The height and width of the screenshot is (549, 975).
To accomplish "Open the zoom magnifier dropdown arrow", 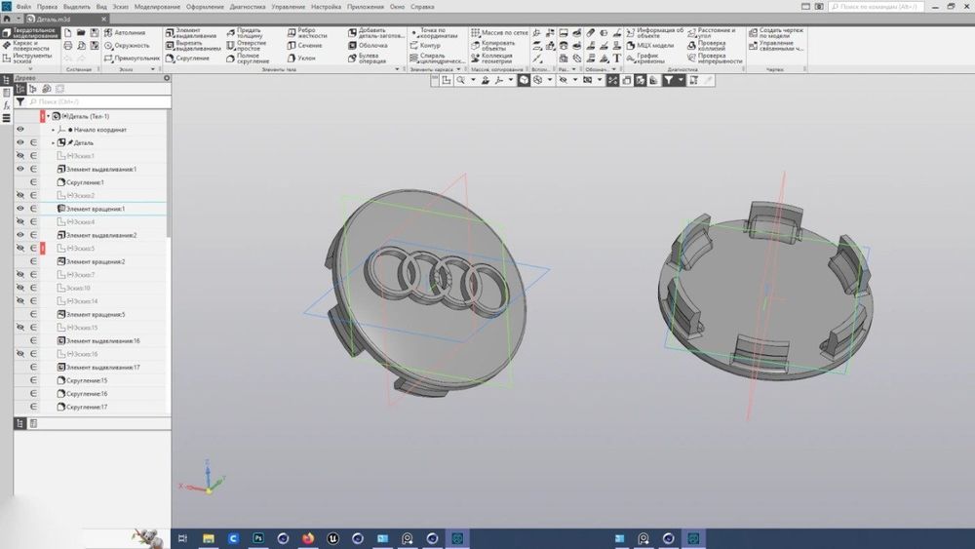I will pos(473,80).
